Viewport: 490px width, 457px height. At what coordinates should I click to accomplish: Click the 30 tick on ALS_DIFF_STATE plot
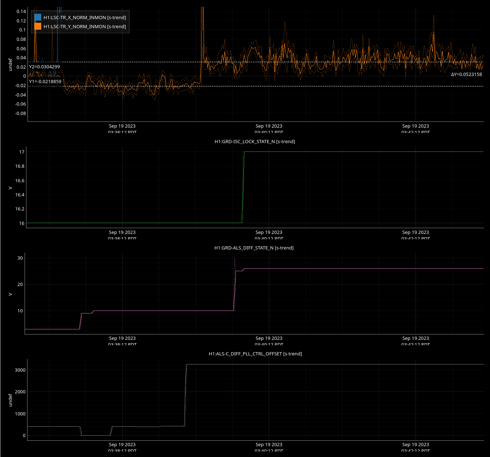coord(20,258)
